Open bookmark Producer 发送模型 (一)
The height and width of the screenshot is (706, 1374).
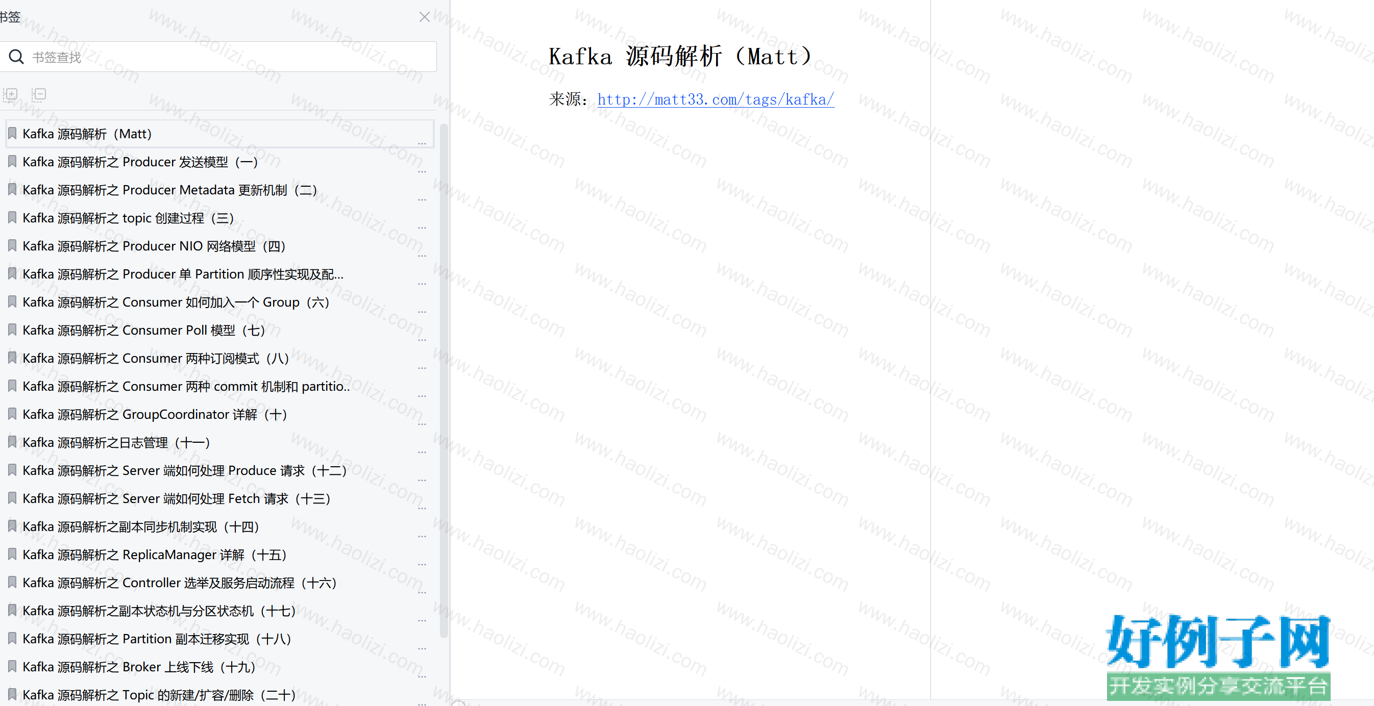pos(140,162)
